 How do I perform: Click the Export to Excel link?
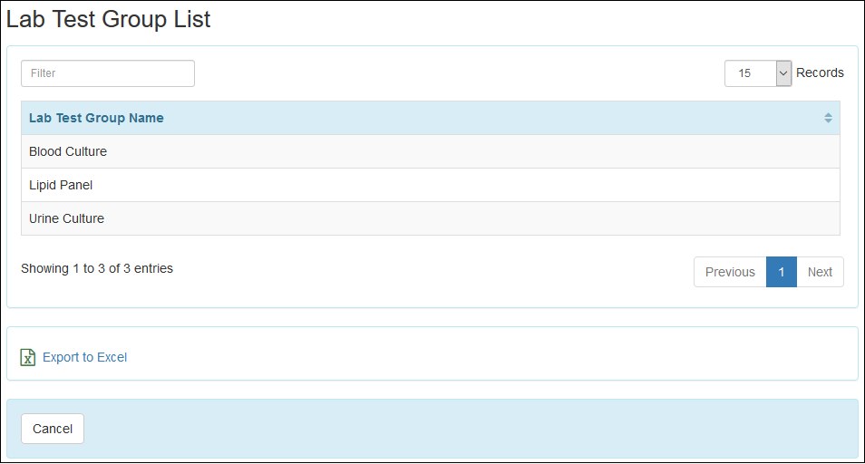click(84, 357)
